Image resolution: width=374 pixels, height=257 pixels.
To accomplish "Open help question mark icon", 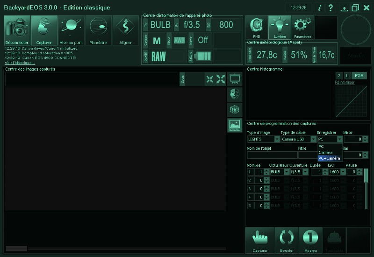I will pos(331,8).
